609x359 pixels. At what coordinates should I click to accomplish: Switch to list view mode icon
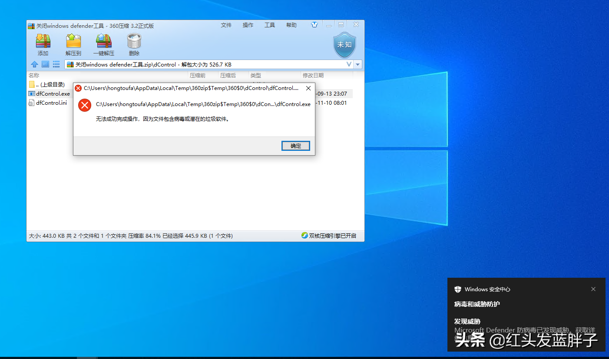[x=56, y=64]
